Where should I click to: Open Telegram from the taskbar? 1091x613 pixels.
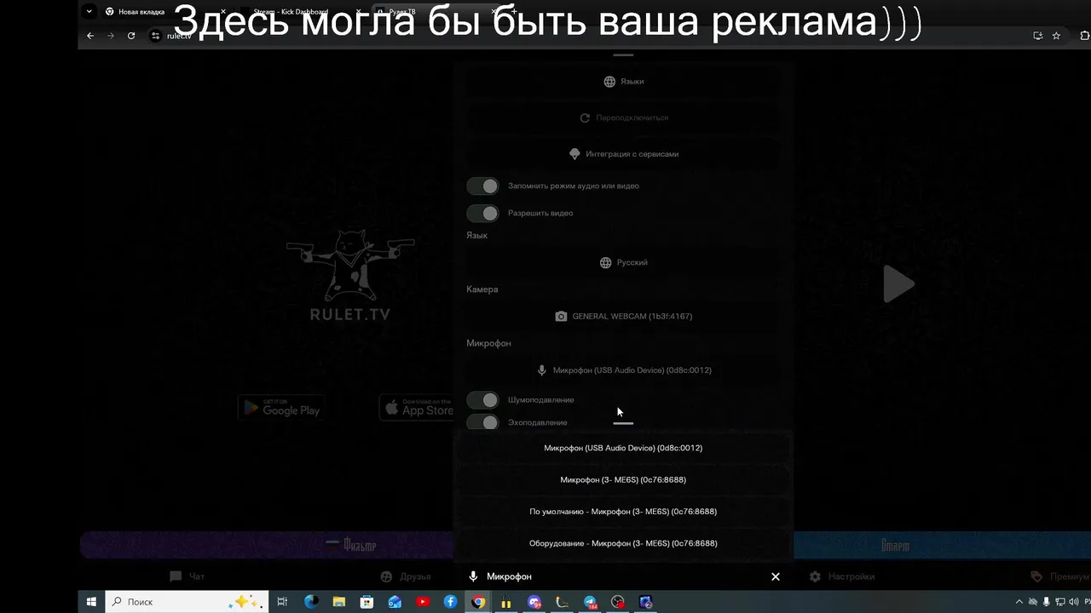tap(590, 602)
